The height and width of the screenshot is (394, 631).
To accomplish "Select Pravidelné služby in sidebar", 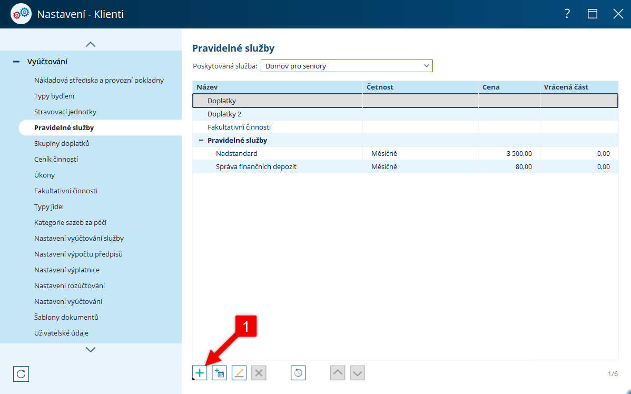I will coord(64,127).
